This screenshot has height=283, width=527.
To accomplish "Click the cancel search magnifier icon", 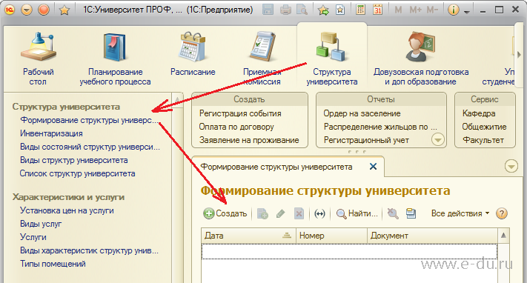I will pyautogui.click(x=393, y=213).
